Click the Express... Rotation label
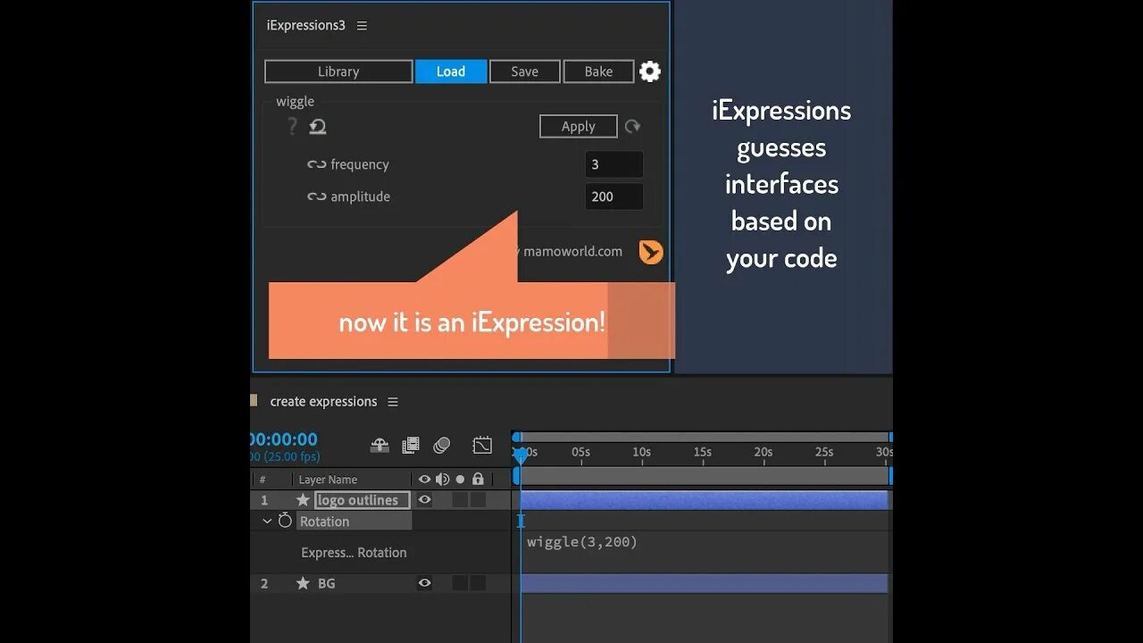Screen dimensions: 1143x643 [354, 553]
